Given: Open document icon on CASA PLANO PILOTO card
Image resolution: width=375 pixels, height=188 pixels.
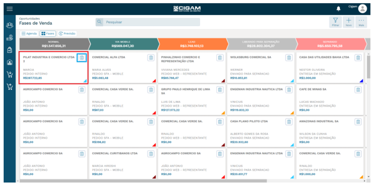Looking at the screenshot, I should tap(289, 122).
